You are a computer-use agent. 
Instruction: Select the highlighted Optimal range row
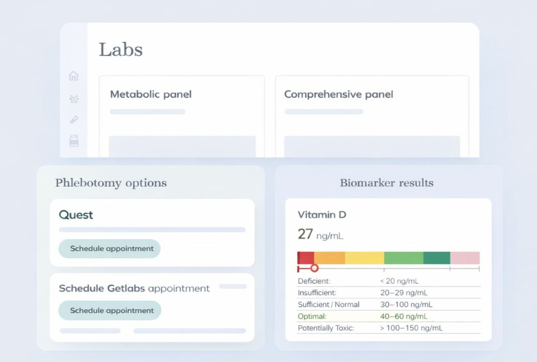[389, 317]
